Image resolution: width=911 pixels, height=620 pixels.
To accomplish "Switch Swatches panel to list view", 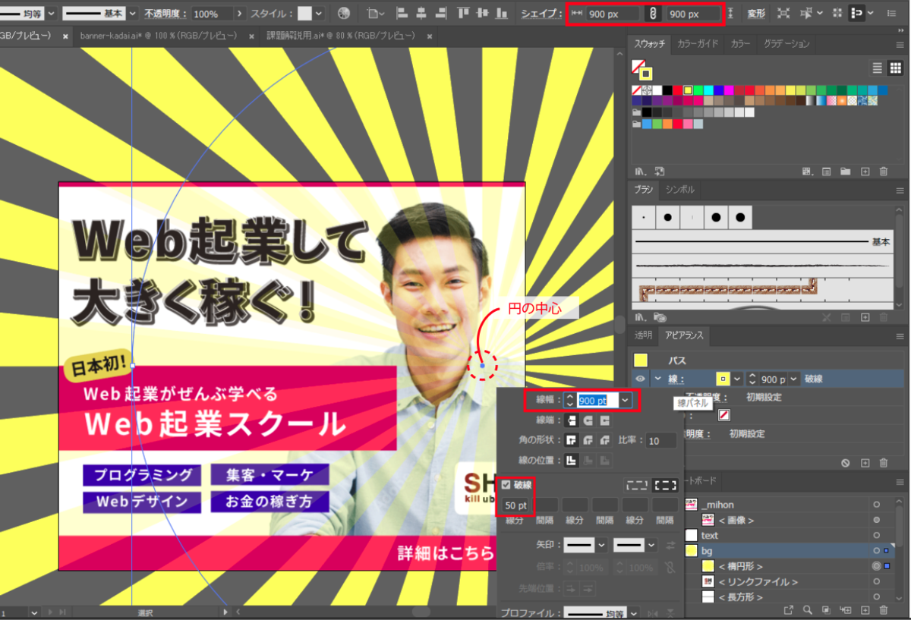I will pos(877,68).
